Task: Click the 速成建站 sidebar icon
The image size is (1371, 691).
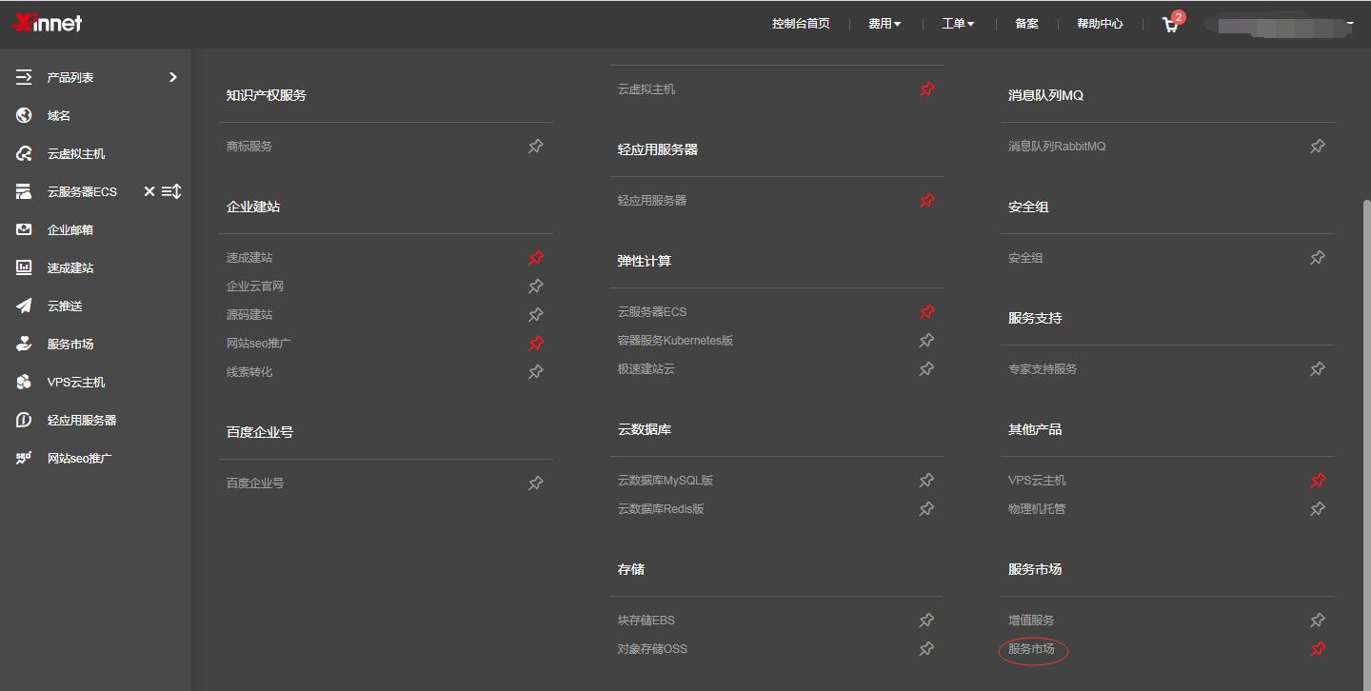Action: pos(24,267)
